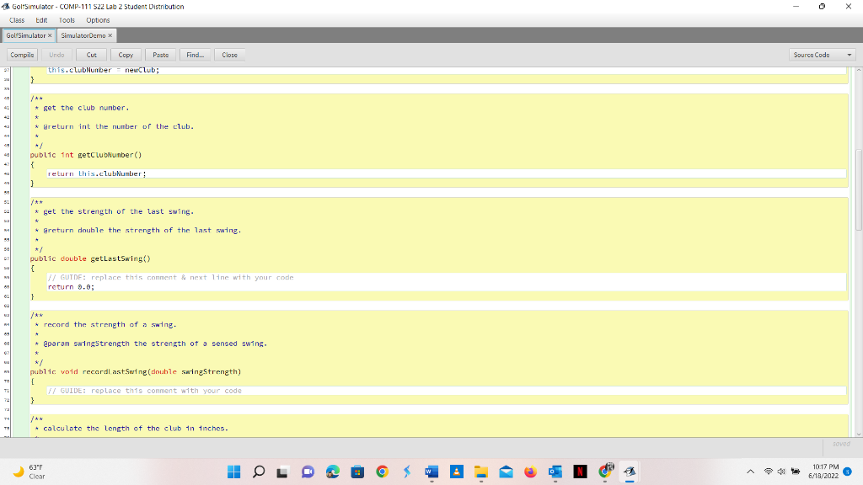Click the editor's vertical scrollbar thumb

coord(859,189)
